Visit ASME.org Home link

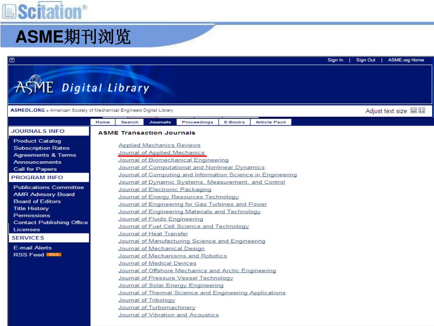[406, 60]
